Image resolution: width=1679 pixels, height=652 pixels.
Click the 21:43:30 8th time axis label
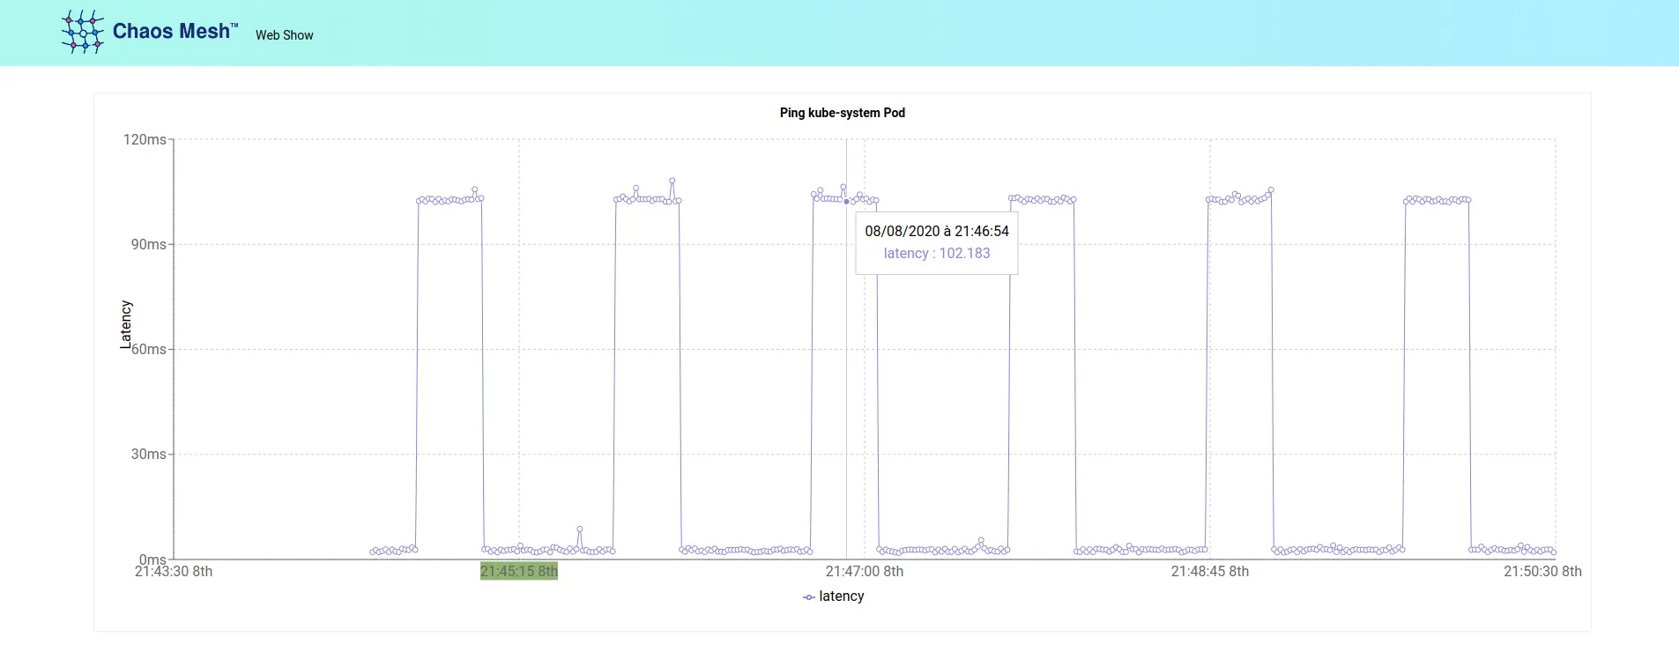174,572
